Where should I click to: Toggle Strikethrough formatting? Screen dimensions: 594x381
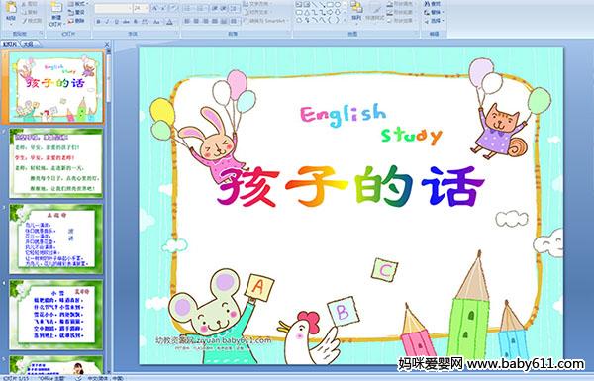pos(126,22)
